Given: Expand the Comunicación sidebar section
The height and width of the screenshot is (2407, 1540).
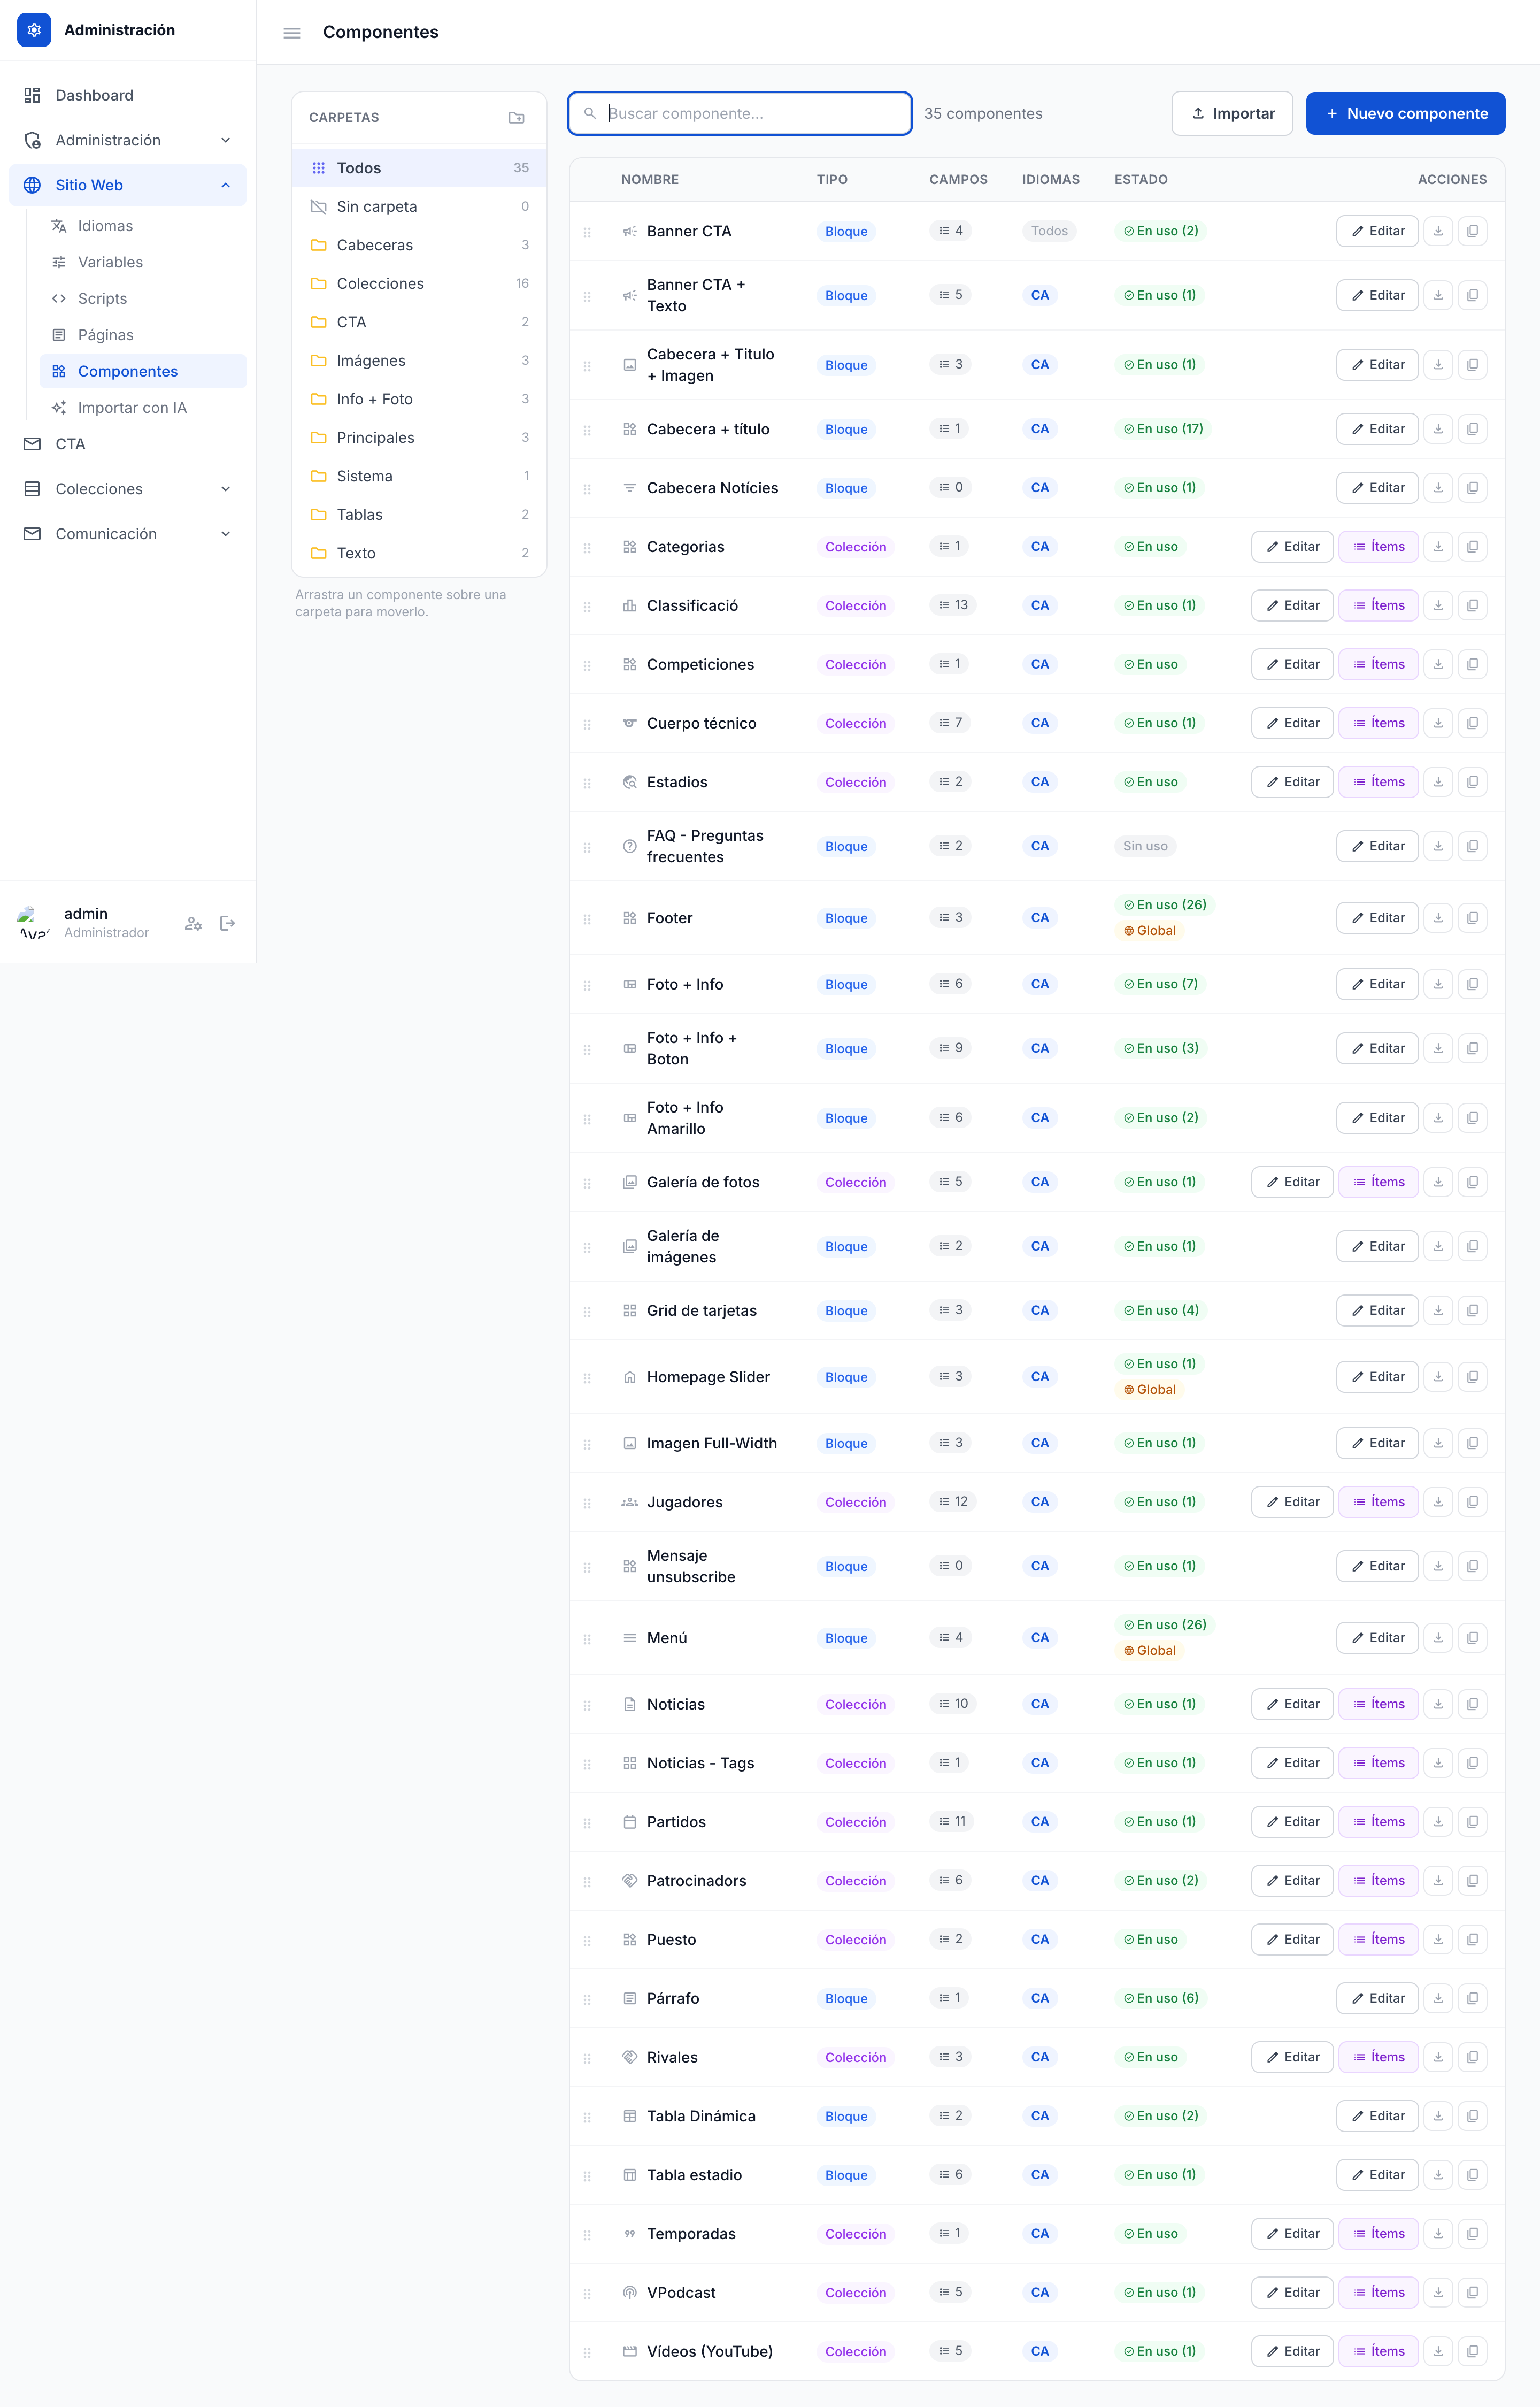Looking at the screenshot, I should 127,534.
